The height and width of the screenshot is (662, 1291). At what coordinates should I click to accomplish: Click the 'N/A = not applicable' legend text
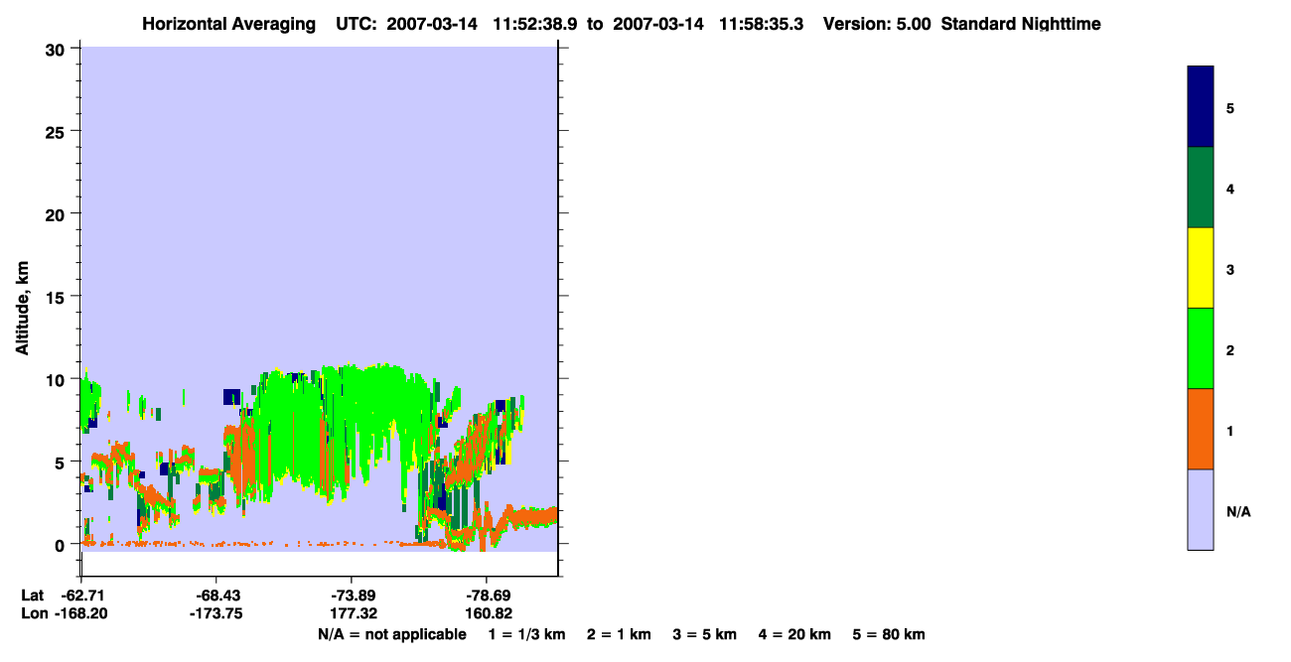tap(391, 634)
